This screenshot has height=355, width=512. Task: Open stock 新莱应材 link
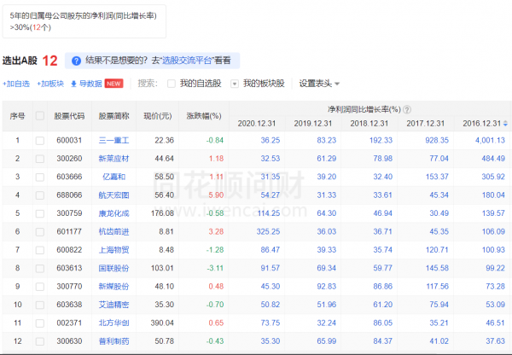[113, 159]
